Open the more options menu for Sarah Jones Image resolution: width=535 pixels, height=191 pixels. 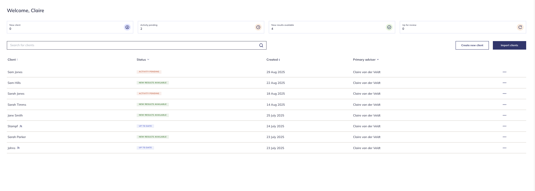pos(505,94)
